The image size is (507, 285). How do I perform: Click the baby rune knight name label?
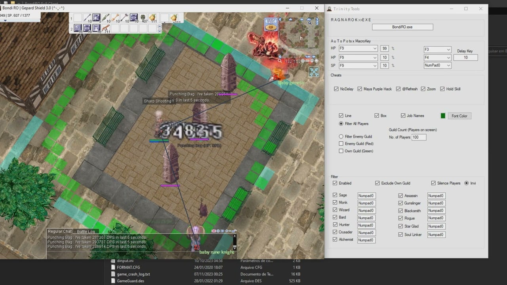pos(217,252)
